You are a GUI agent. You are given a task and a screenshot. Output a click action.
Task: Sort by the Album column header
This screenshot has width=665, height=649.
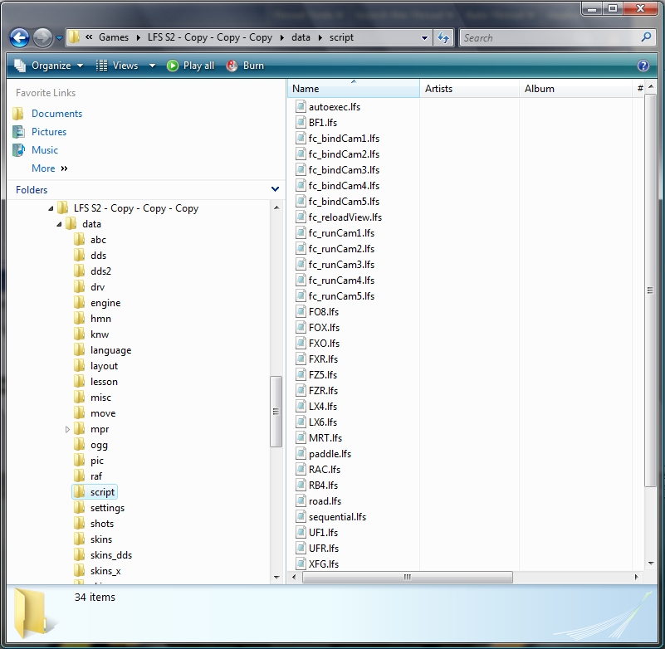[x=576, y=88]
